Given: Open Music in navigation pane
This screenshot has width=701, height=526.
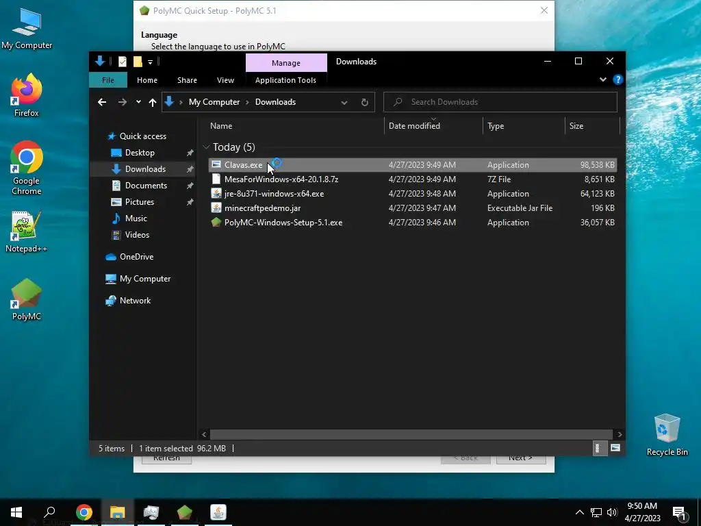Looking at the screenshot, I should (136, 218).
